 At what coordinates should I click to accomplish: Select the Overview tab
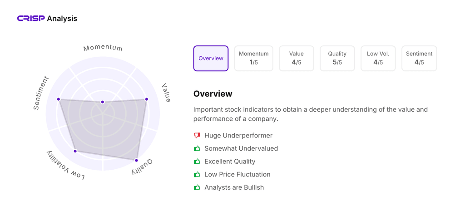click(x=211, y=59)
